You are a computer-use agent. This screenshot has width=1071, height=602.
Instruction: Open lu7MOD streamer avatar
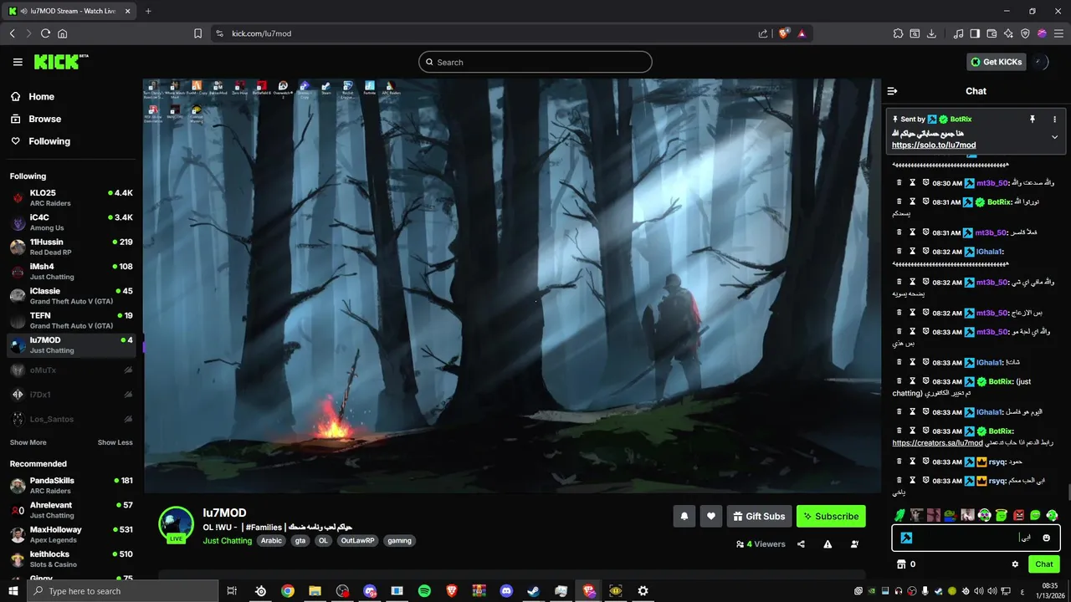point(176,523)
